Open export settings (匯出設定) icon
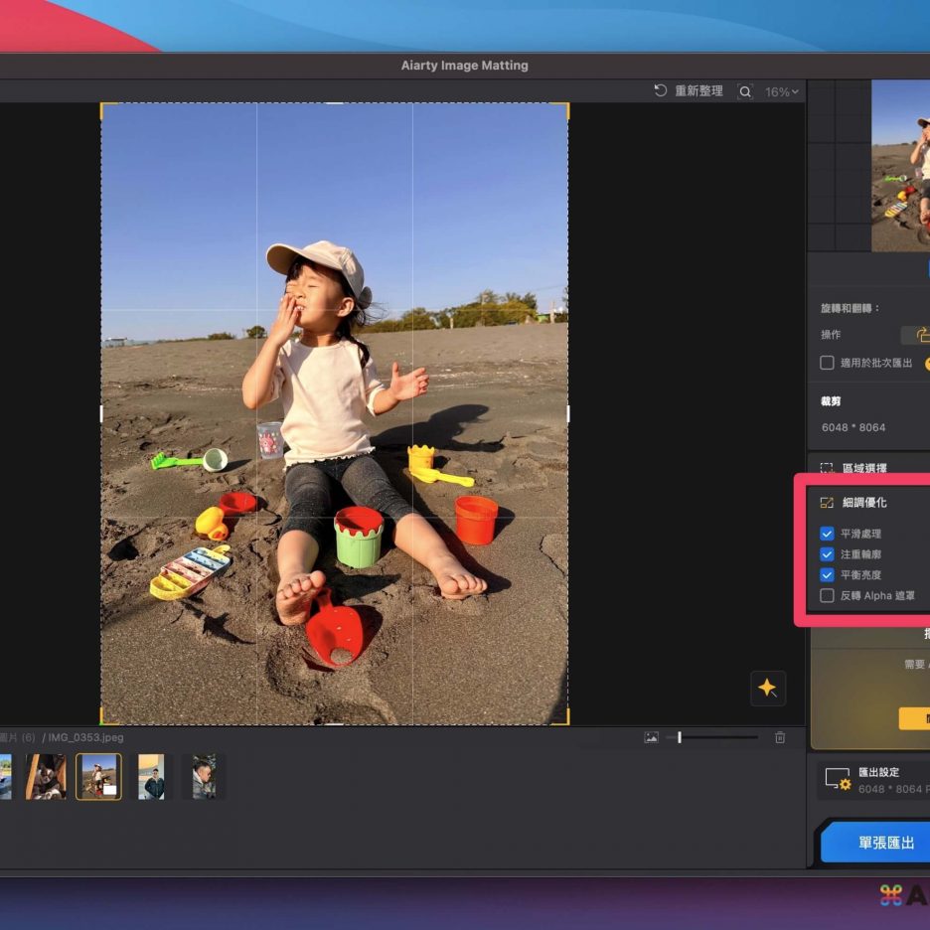The image size is (930, 930). point(838,780)
